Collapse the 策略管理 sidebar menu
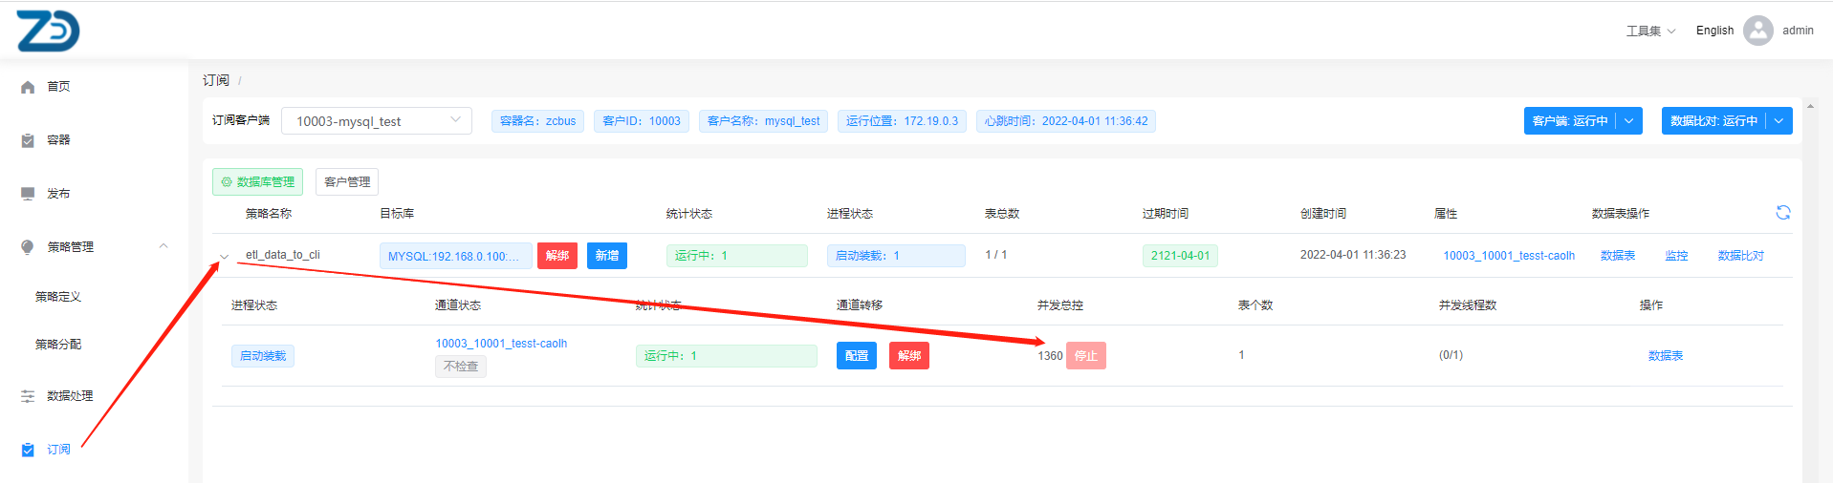The height and width of the screenshot is (483, 1833). coord(164,246)
